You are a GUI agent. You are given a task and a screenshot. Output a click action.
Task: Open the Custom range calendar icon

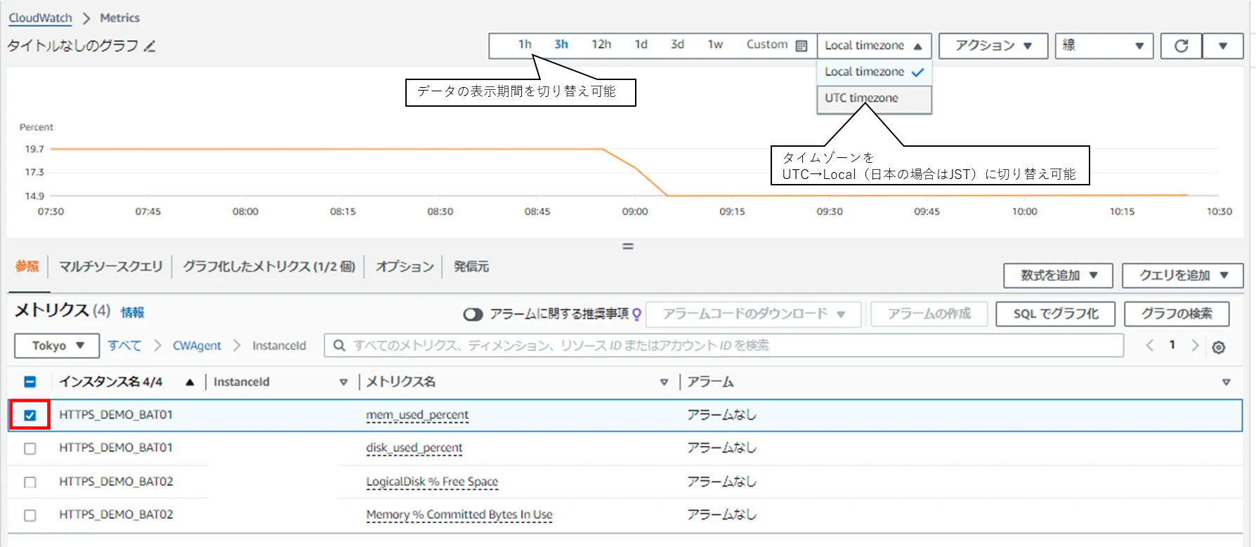tap(802, 46)
